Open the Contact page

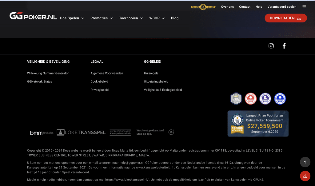[245, 7]
